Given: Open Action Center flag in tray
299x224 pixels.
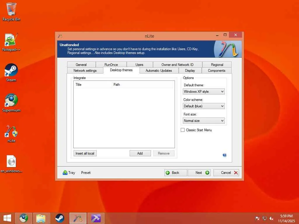Looking at the screenshot, I should 257,218.
